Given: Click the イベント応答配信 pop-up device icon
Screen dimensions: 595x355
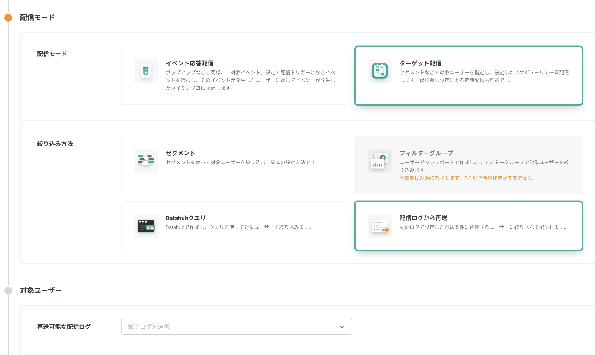Looking at the screenshot, I should point(146,71).
